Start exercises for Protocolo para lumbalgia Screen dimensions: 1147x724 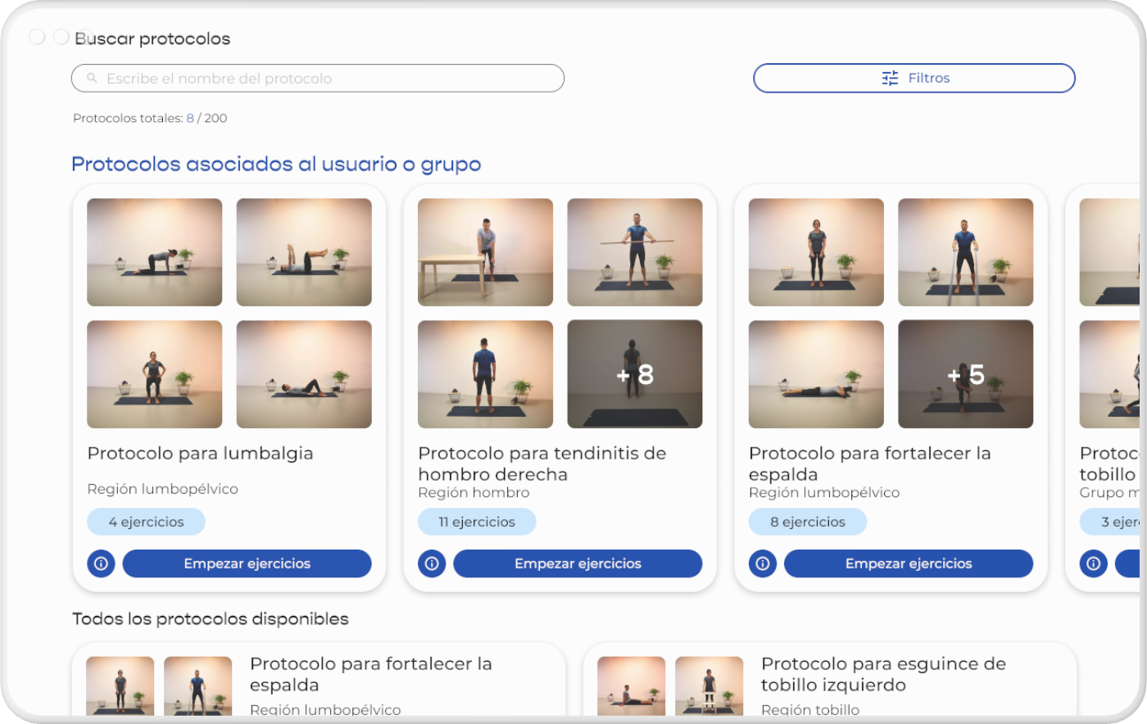click(247, 563)
